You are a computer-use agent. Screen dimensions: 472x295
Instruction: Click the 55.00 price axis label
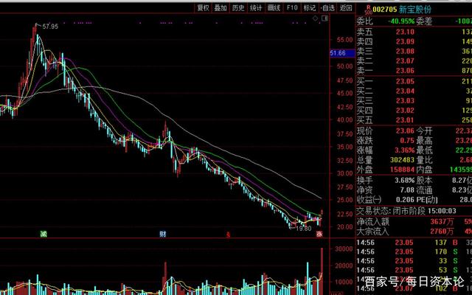[344, 40]
